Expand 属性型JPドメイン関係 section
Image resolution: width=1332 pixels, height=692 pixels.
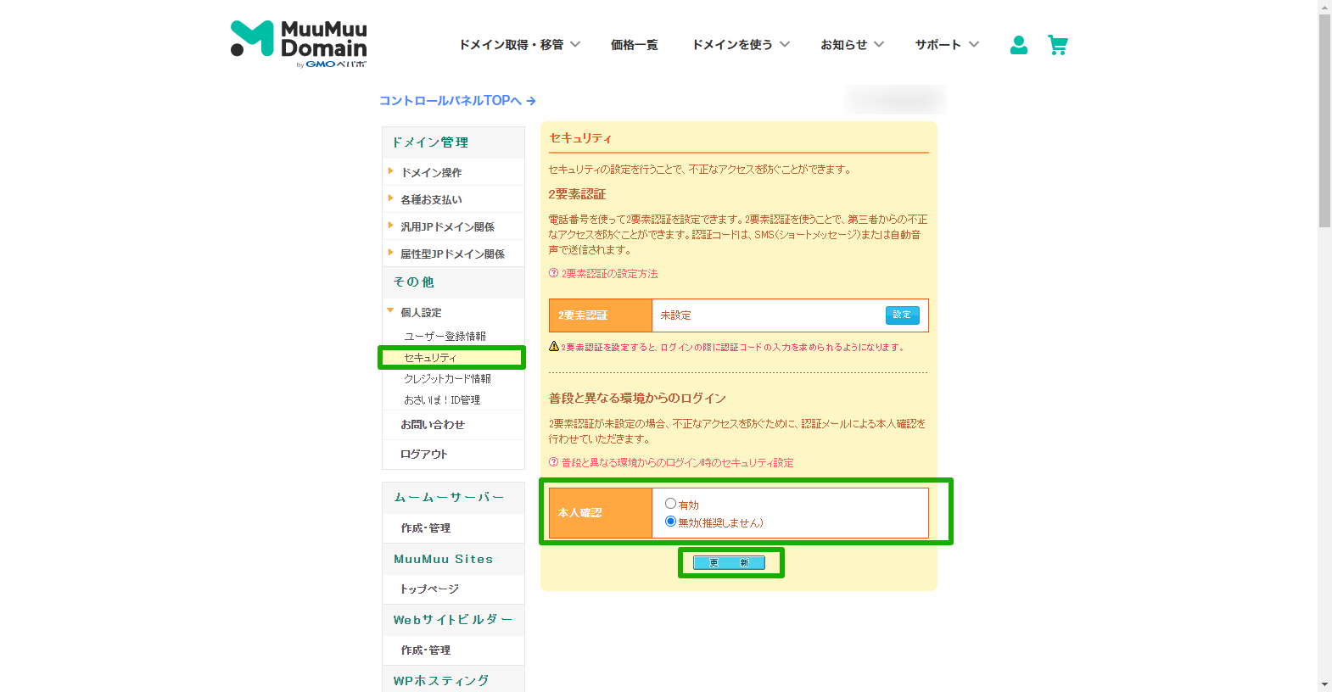point(452,254)
